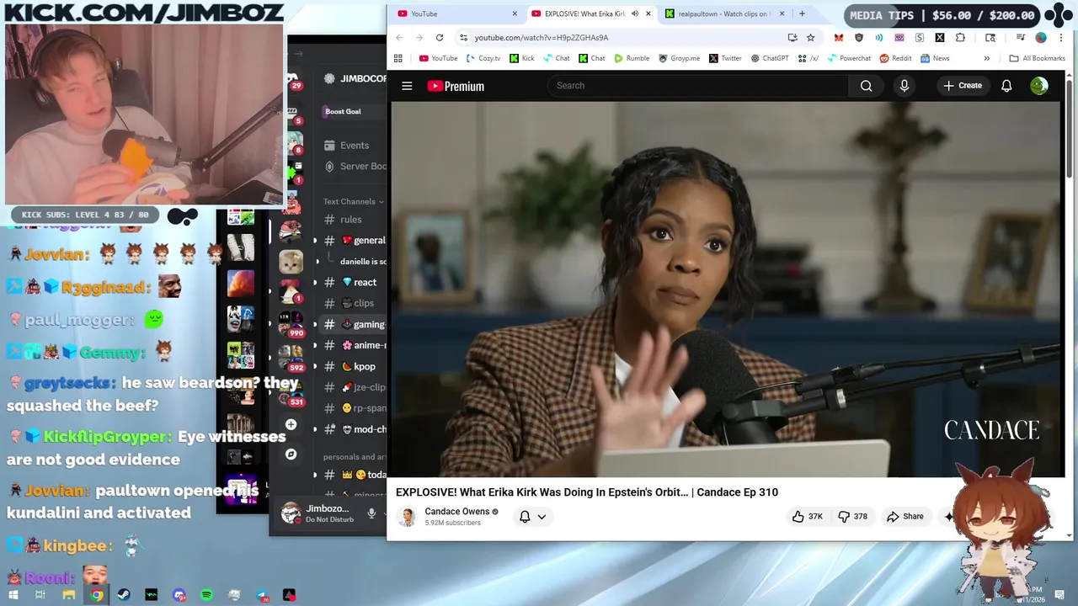The width and height of the screenshot is (1078, 606).
Task: Click the address bar URL
Action: coord(541,38)
